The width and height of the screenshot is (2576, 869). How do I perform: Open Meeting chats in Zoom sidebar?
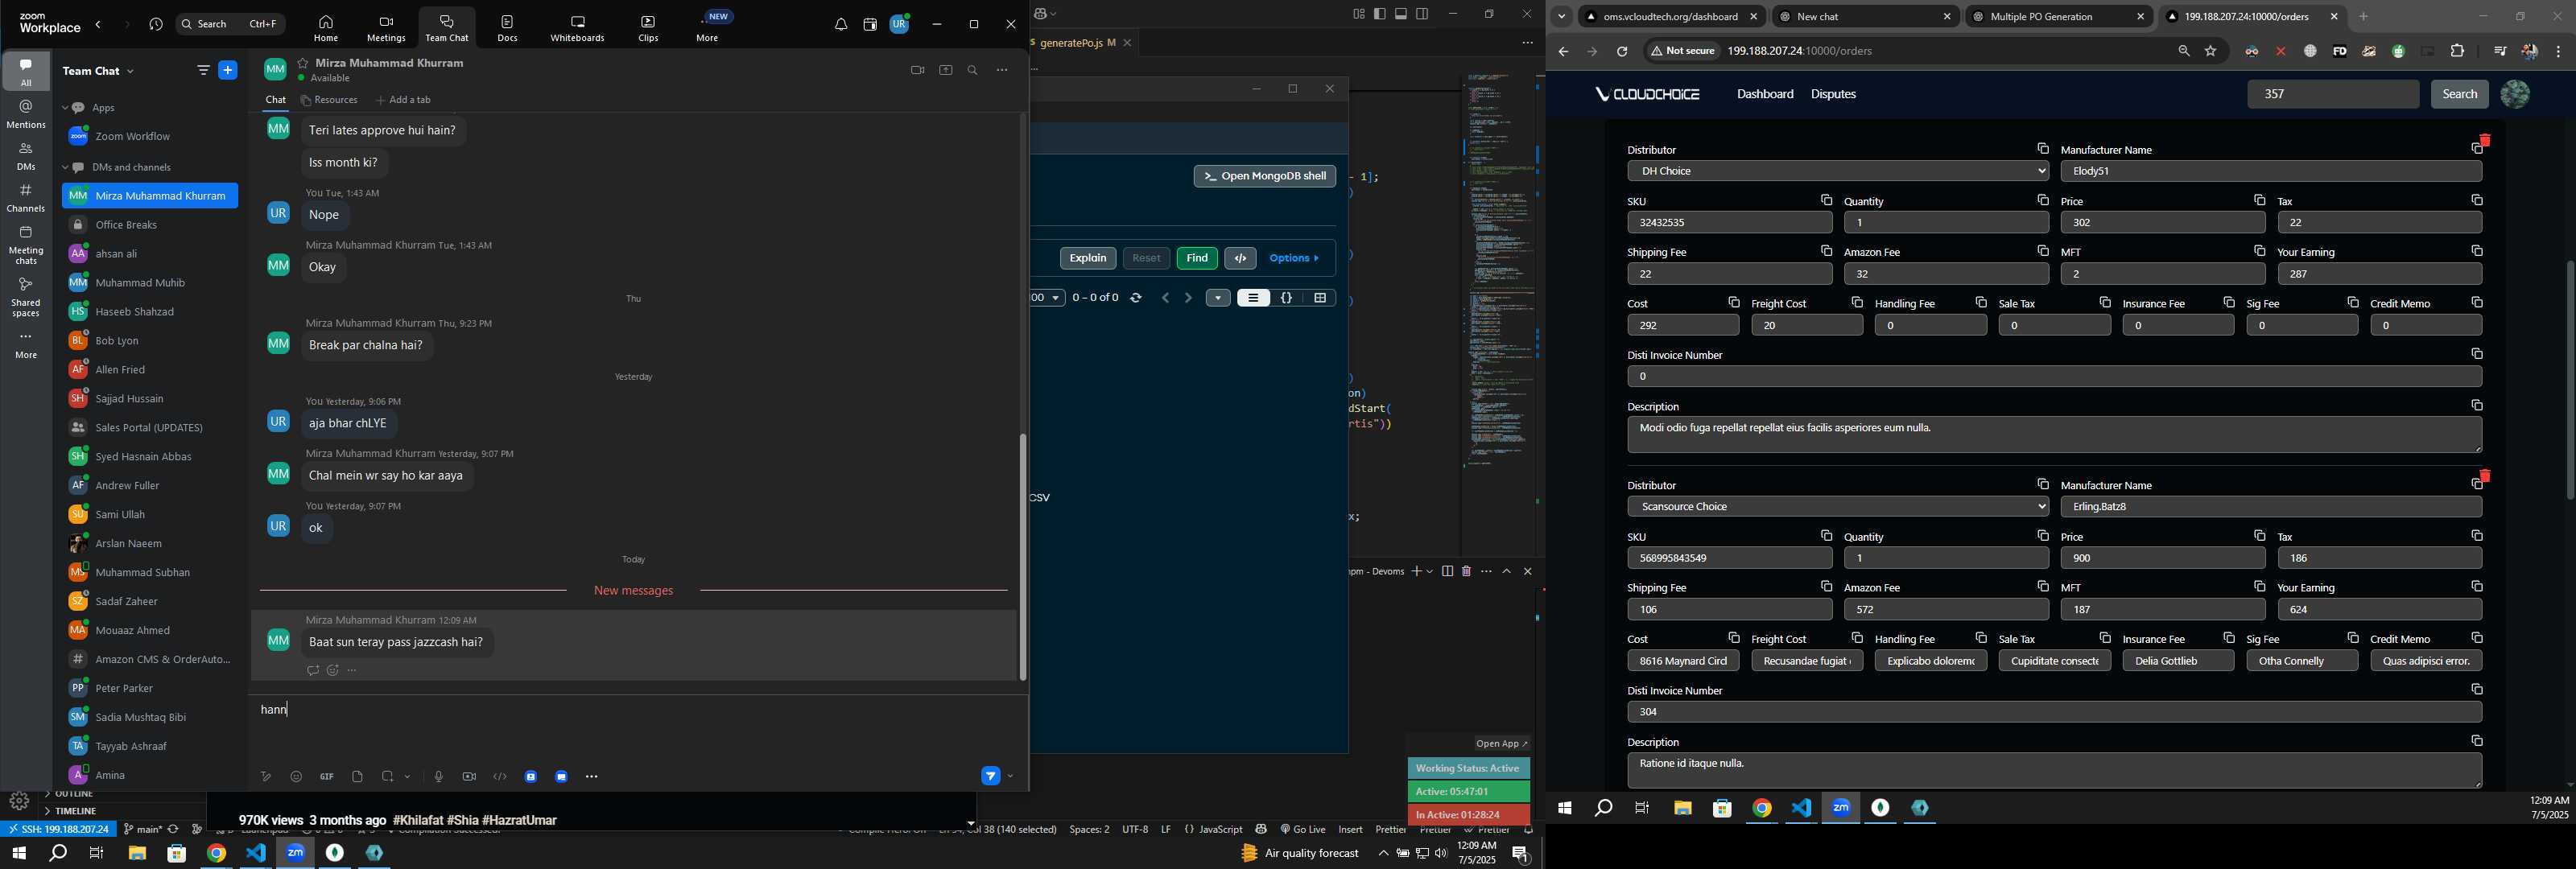coord(26,245)
